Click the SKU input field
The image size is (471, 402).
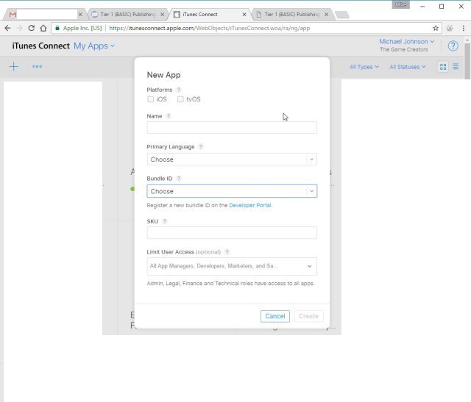point(232,233)
